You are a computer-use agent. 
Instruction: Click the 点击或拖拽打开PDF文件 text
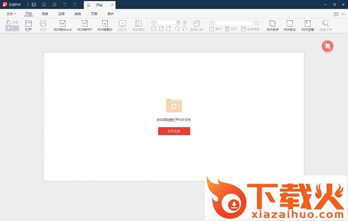coord(174,120)
